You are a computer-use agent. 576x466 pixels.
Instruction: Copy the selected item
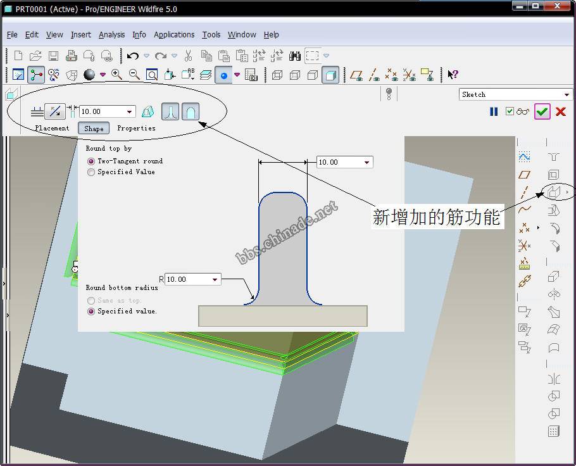206,56
